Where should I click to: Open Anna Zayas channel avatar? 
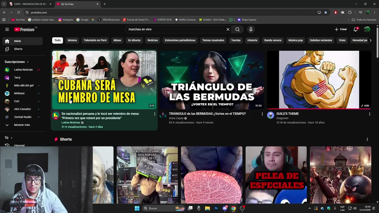point(163,115)
